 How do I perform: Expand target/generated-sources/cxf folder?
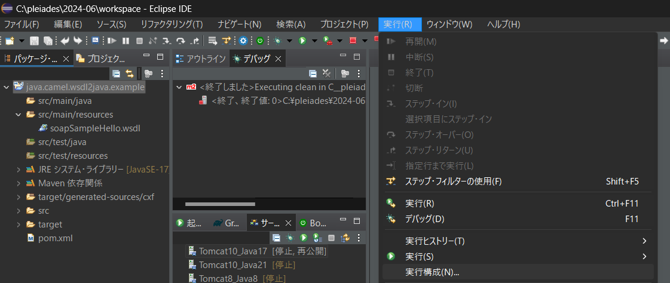tap(19, 197)
